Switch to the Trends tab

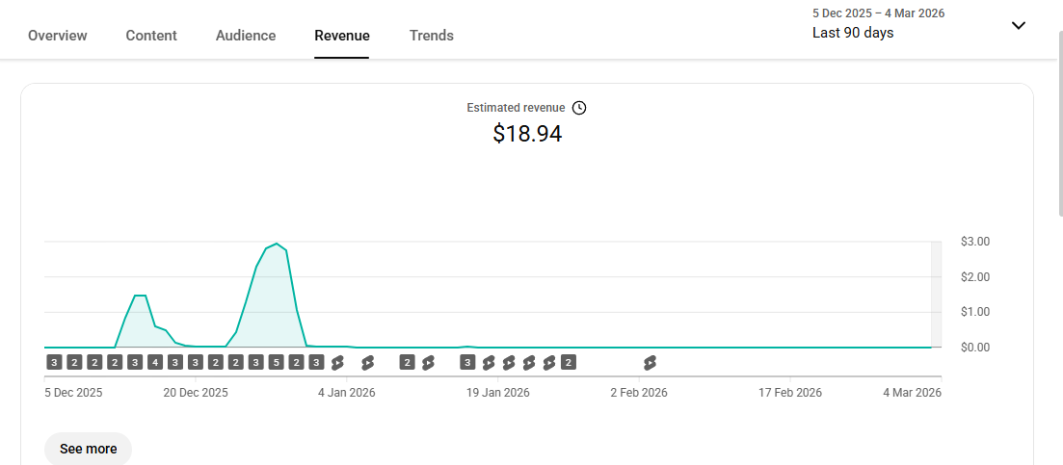(x=431, y=36)
